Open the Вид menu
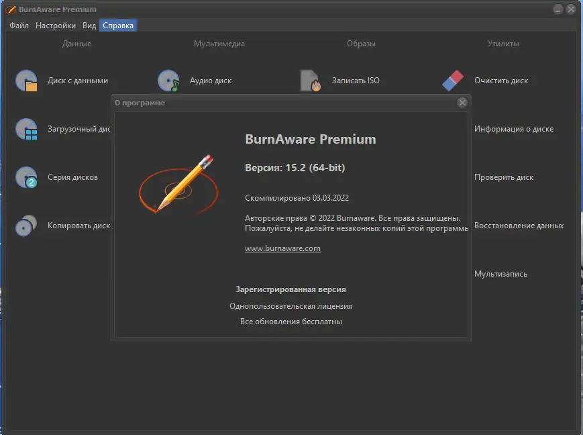 [89, 26]
